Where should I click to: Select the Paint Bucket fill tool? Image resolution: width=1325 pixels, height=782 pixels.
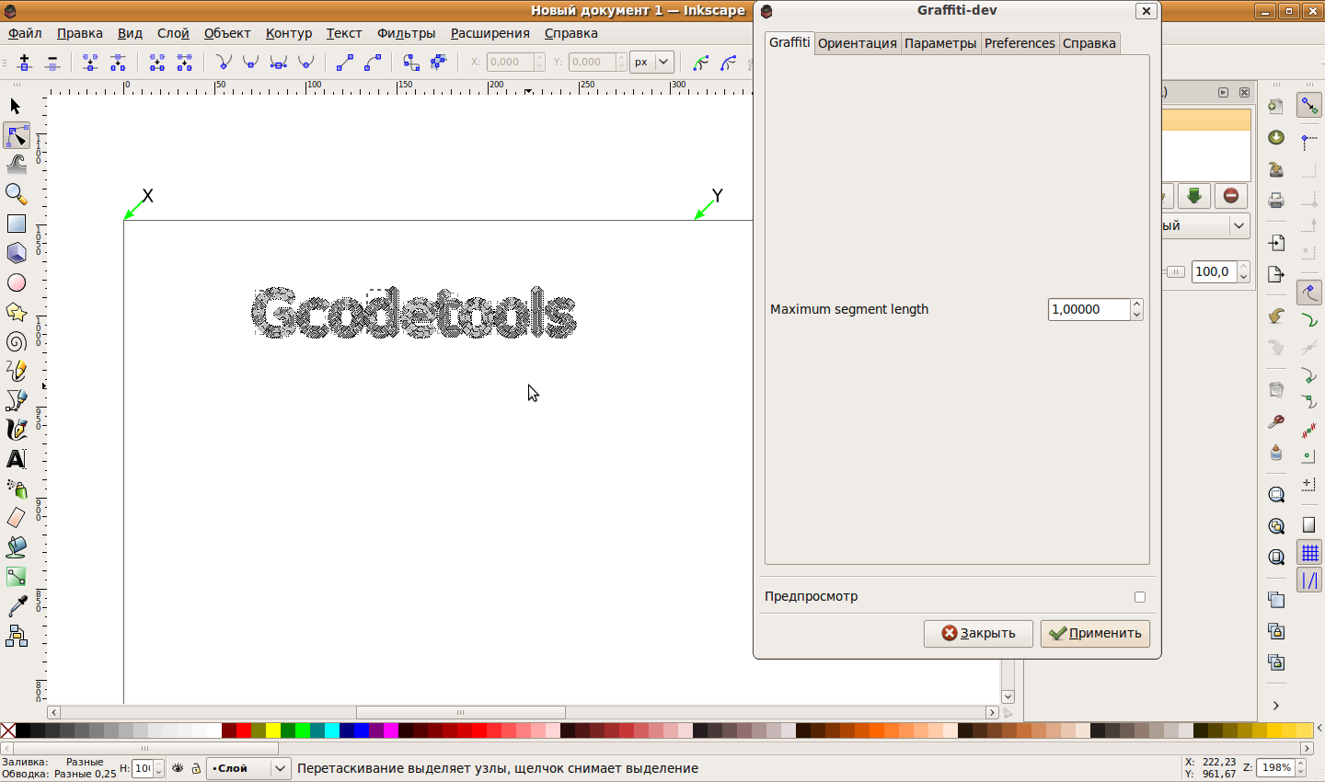pos(16,547)
